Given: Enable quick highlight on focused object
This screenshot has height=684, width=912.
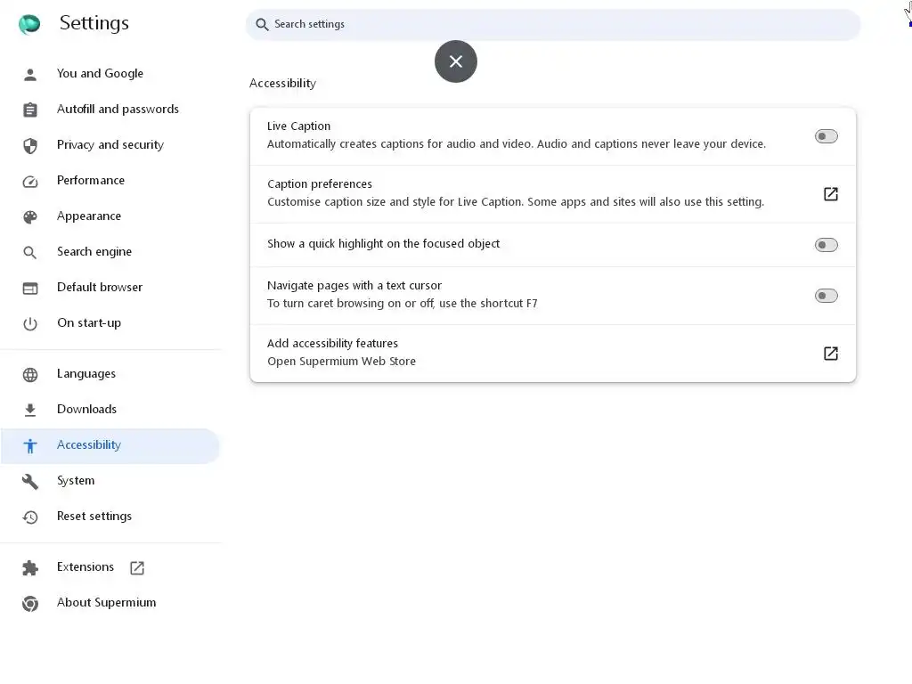Looking at the screenshot, I should (x=826, y=245).
